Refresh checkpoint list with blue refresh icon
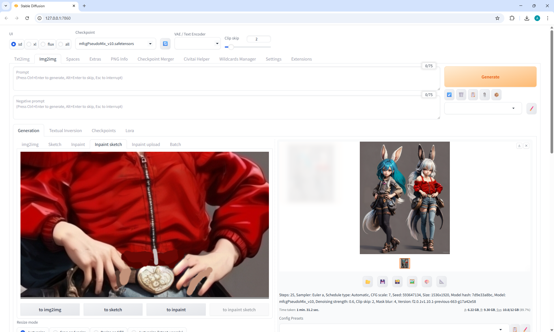Viewport: 554px width, 332px height. (x=165, y=44)
